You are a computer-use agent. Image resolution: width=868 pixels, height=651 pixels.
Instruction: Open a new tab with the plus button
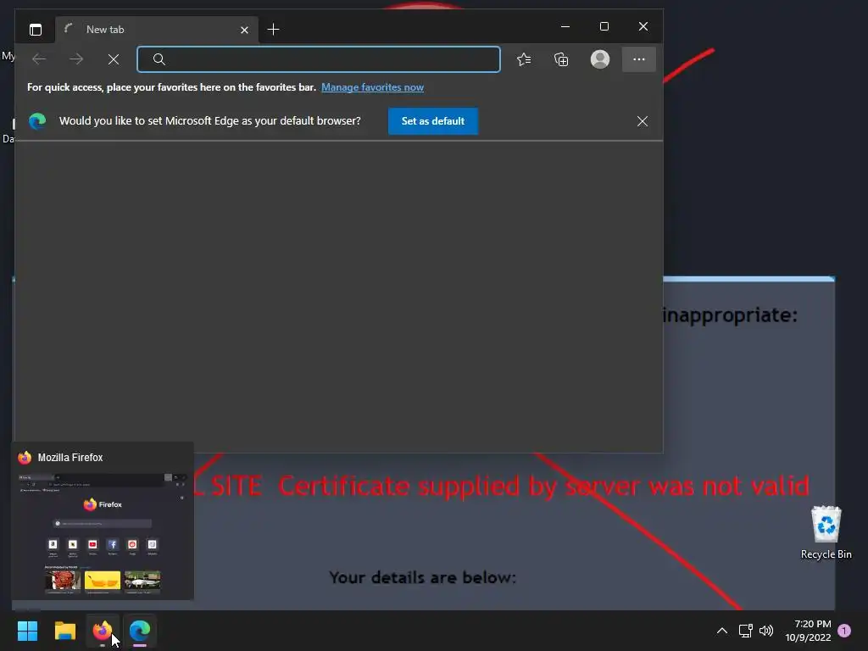pos(273,30)
